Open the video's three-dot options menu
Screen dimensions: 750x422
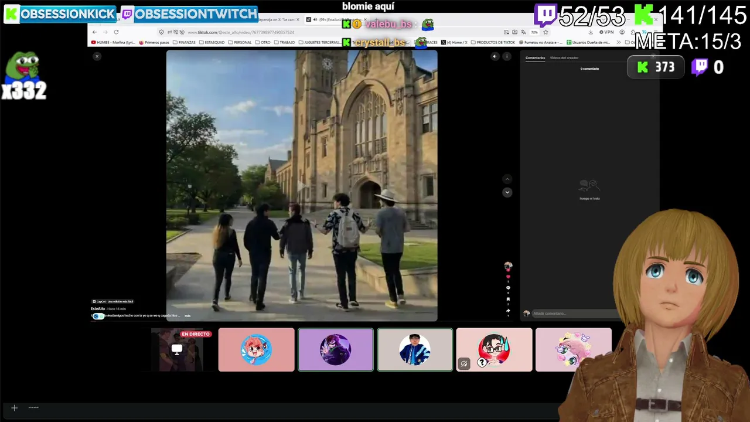pyautogui.click(x=507, y=56)
